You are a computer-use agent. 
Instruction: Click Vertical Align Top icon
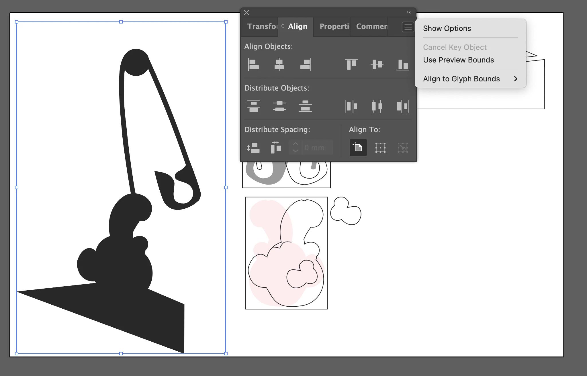(351, 64)
